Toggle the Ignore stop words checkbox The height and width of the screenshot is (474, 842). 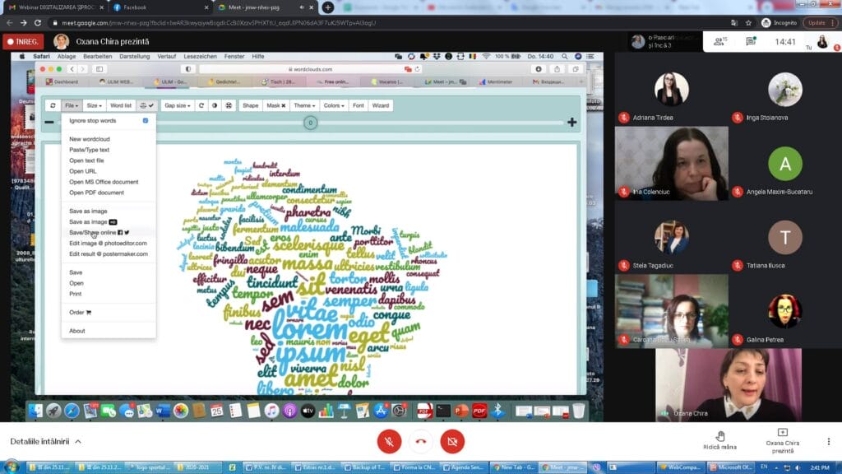[146, 121]
